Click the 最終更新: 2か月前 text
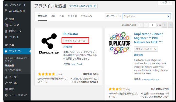The image size is (176, 102). 160,89
